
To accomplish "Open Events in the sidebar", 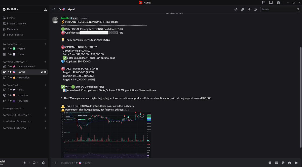I will click(25, 18).
